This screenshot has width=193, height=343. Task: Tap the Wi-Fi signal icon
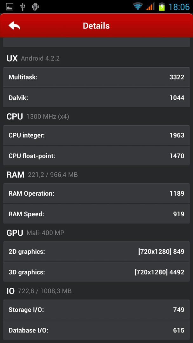(x=138, y=7)
